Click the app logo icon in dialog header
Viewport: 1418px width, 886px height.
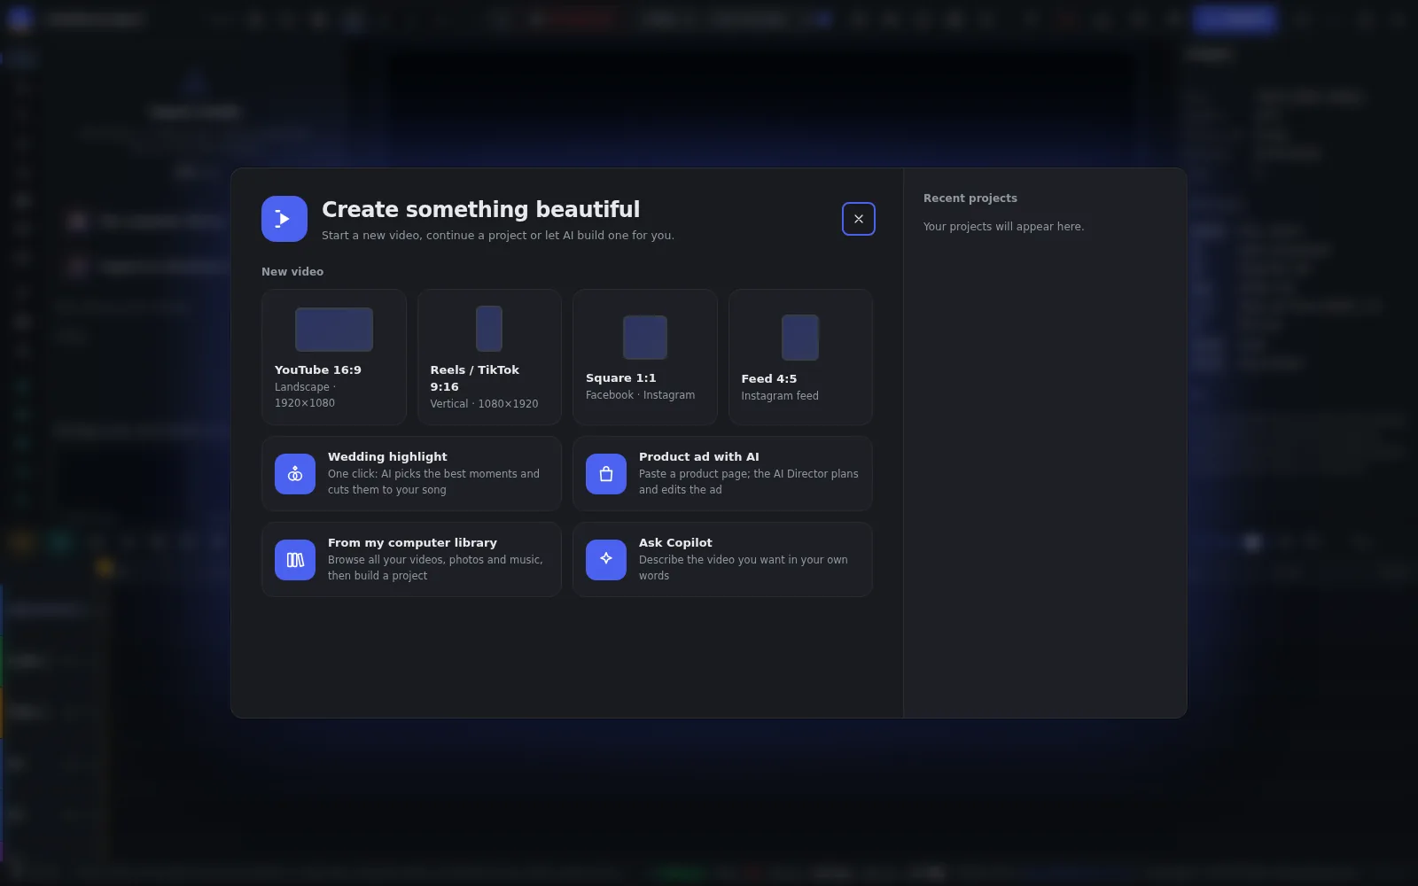tap(284, 219)
